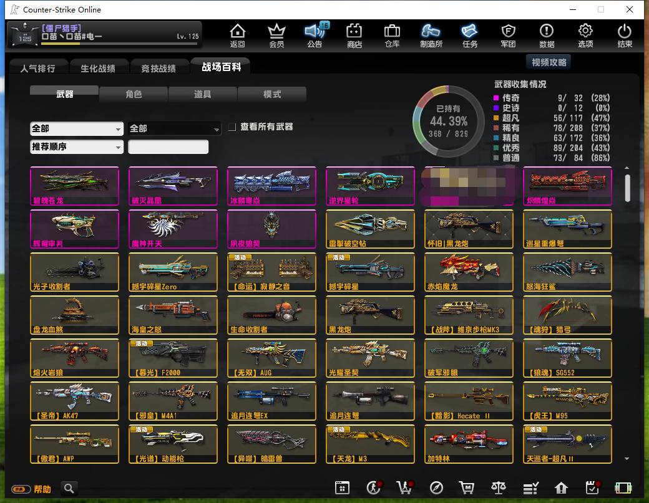
Task: Enable the 查看所有武器 checkbox
Action: 232,127
